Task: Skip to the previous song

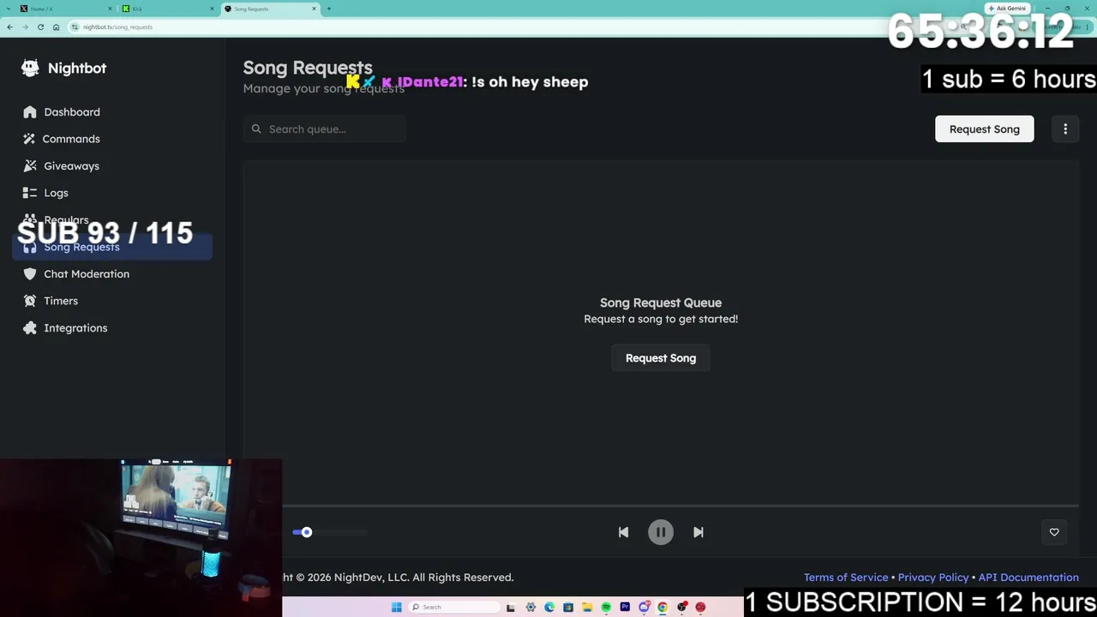Action: tap(623, 532)
